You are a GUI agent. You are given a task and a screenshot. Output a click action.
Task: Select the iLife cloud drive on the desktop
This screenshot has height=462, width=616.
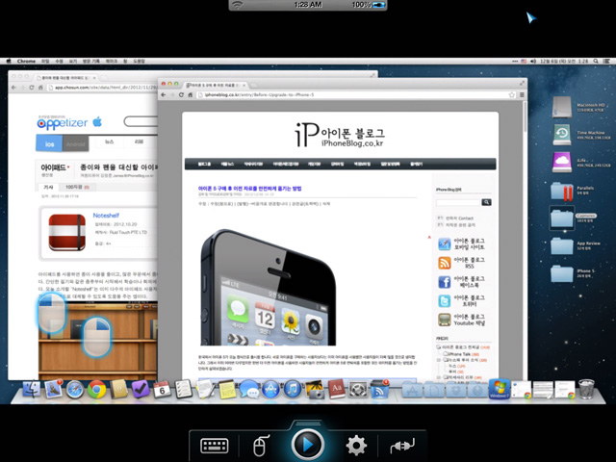pyautogui.click(x=562, y=163)
